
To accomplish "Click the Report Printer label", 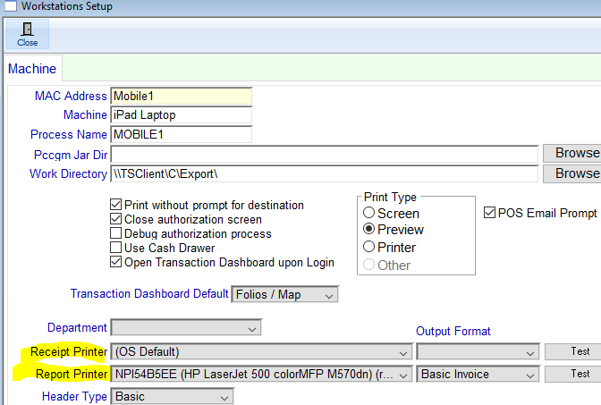I will point(72,374).
